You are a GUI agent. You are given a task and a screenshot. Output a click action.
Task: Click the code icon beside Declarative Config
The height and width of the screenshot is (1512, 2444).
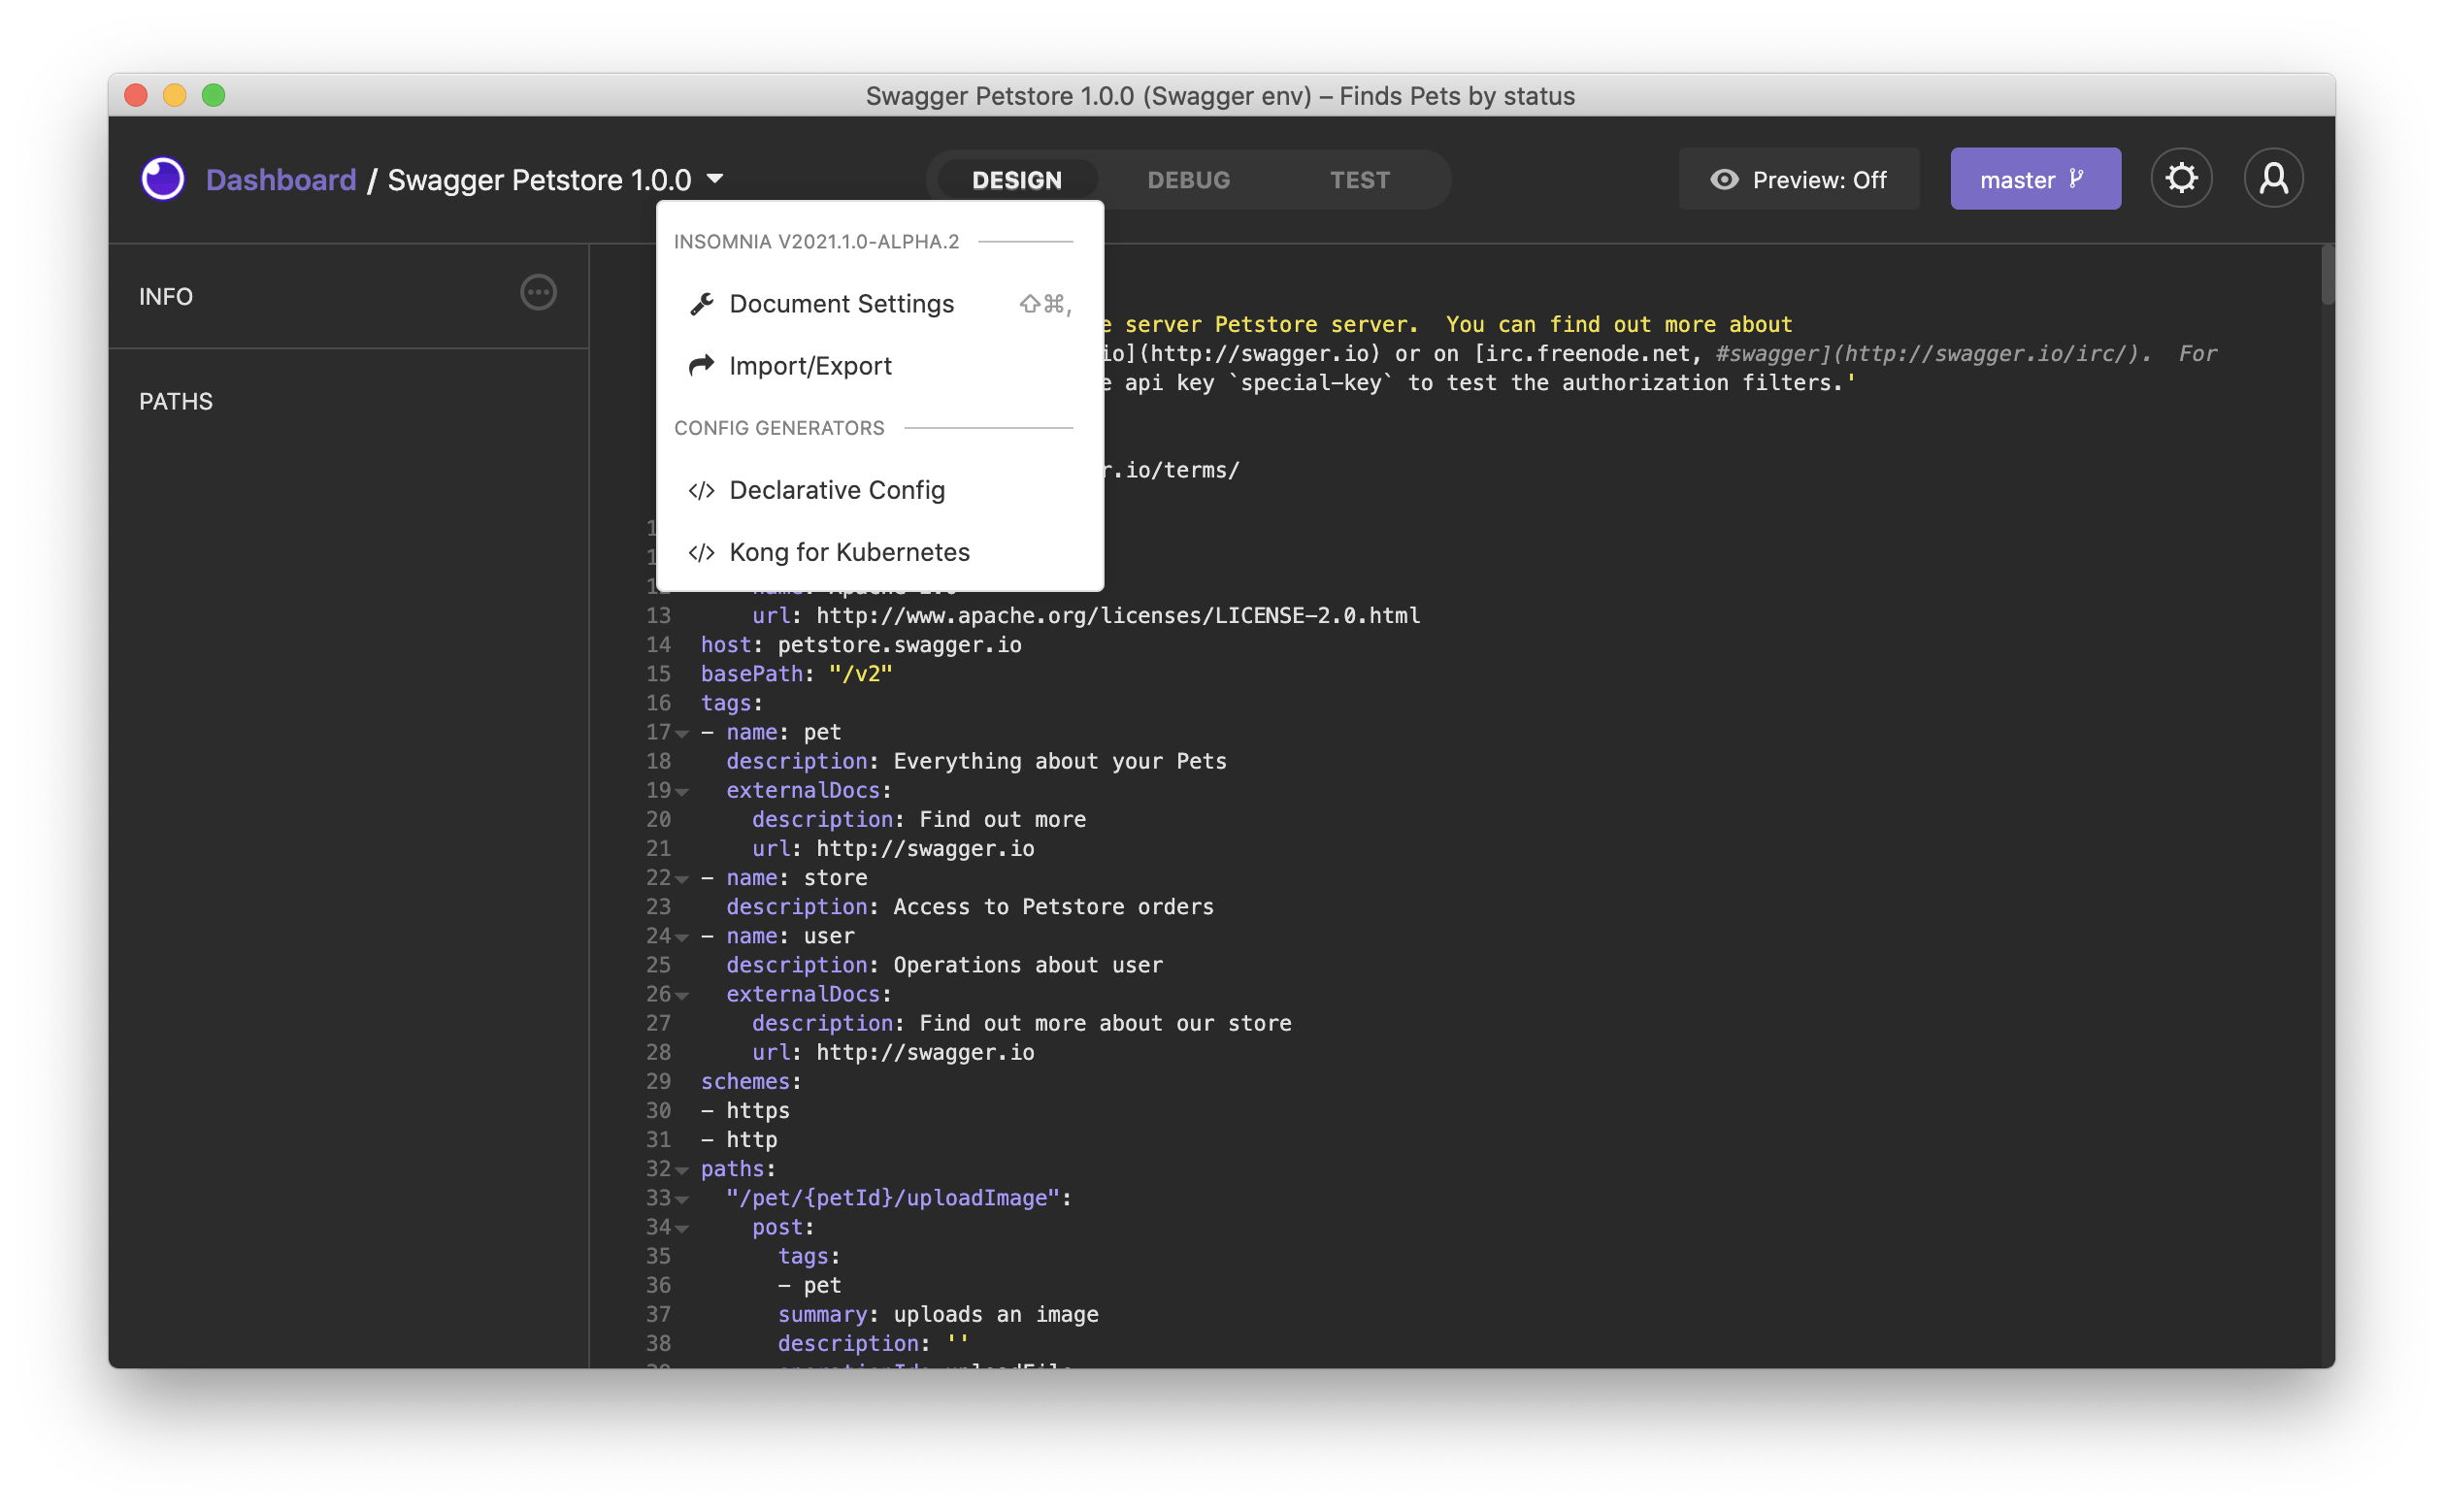[x=702, y=490]
